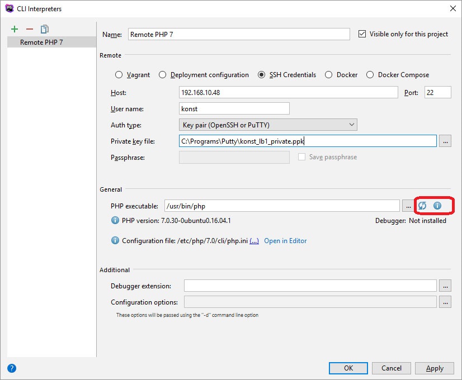Expand the configuration options editor
The width and height of the screenshot is (462, 380).
coord(445,302)
